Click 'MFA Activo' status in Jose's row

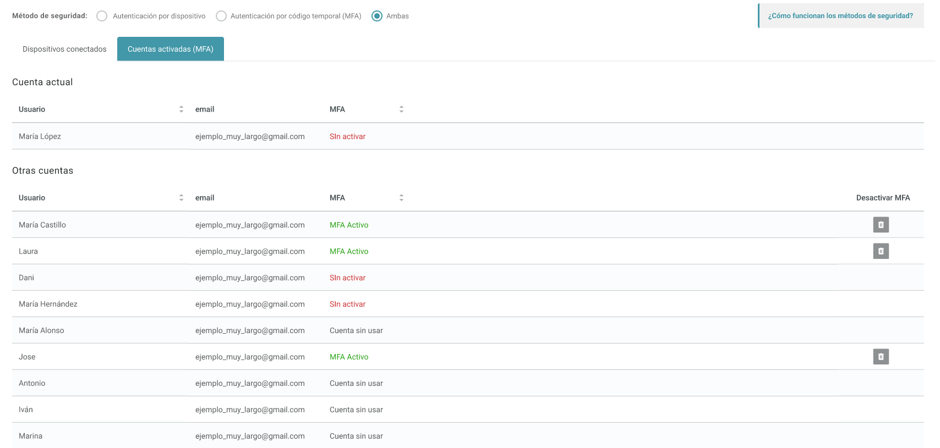click(x=349, y=357)
